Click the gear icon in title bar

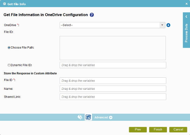click(x=5, y=4)
